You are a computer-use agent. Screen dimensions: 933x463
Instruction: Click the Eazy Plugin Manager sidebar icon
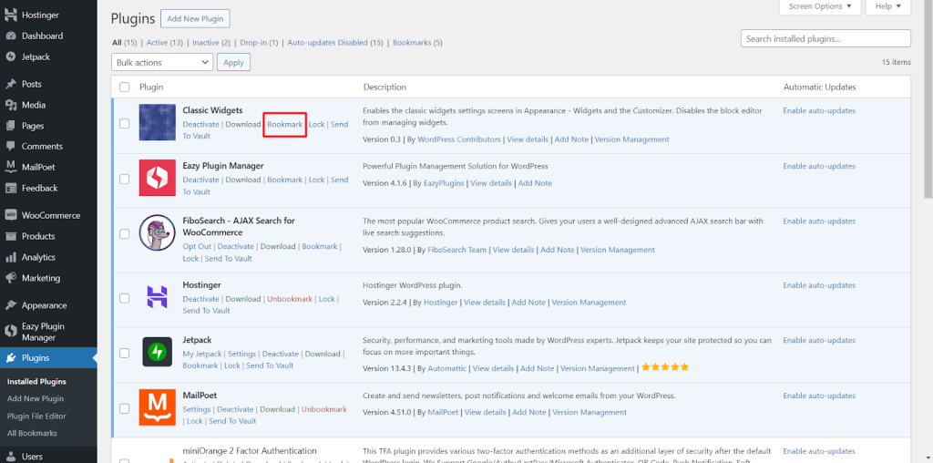click(x=10, y=332)
